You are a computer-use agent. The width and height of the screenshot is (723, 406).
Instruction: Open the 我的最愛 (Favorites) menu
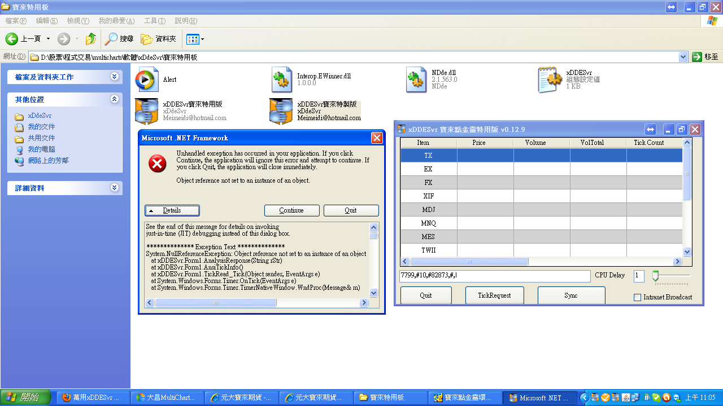[116, 21]
